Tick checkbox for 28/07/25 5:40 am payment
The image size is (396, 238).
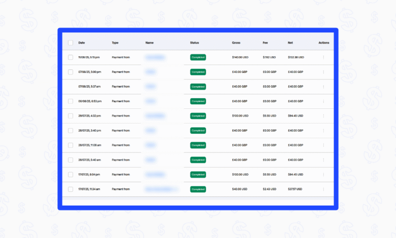[71, 160]
